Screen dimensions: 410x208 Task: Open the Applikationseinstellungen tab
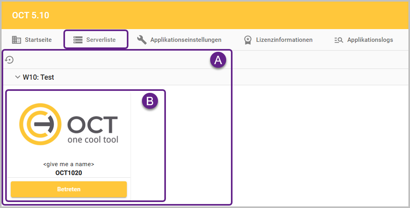coord(185,40)
